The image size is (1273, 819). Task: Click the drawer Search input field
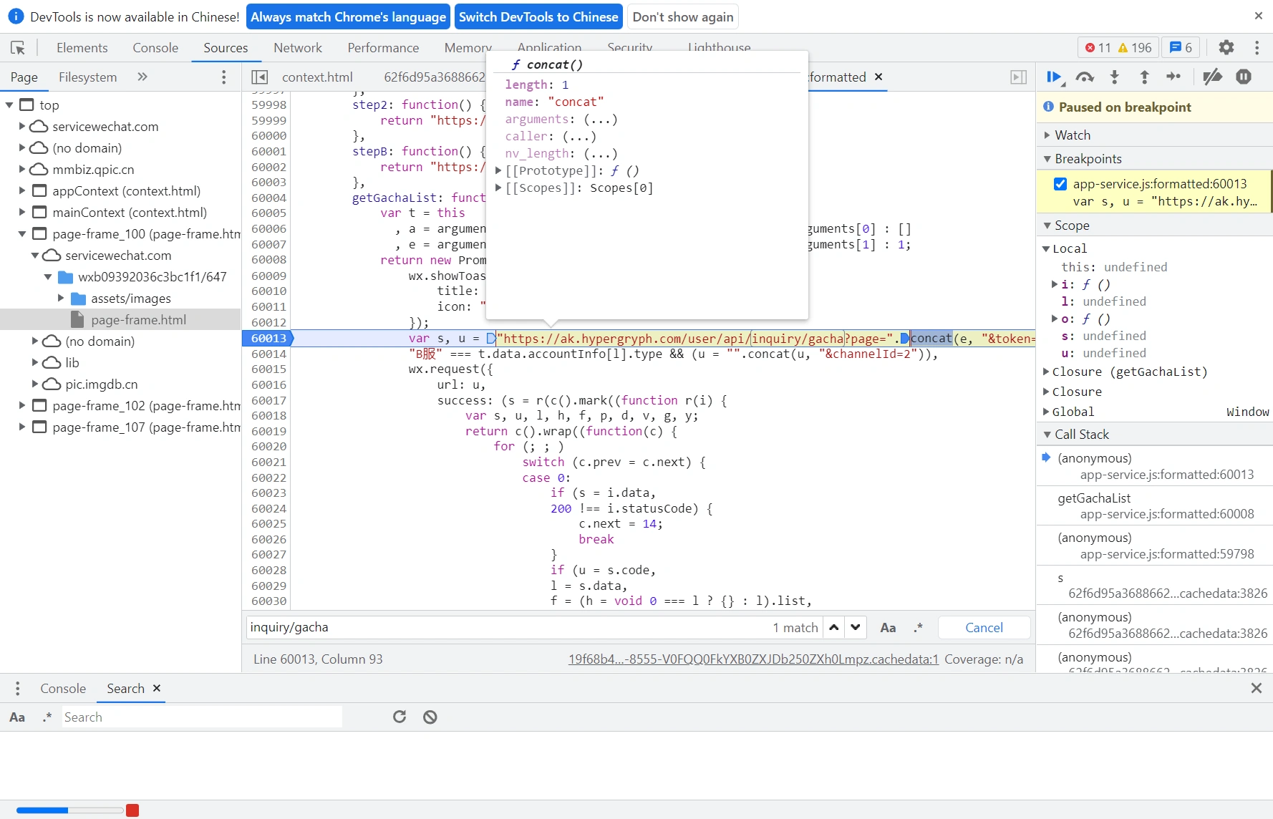[x=202, y=717]
